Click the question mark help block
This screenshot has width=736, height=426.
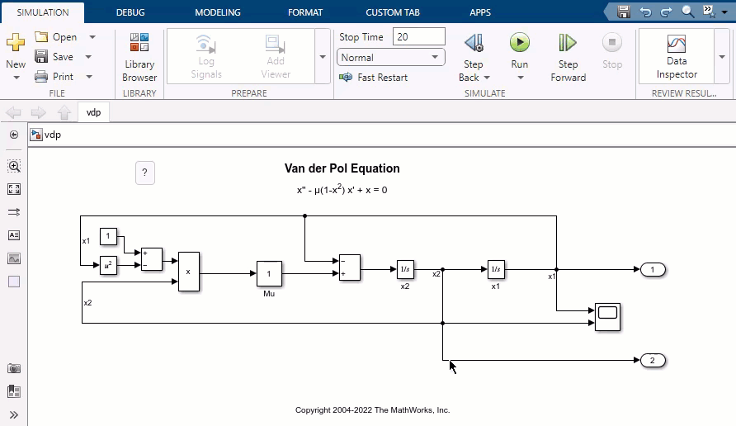click(144, 173)
